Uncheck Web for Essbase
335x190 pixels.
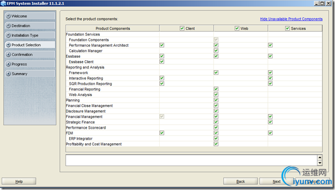point(216,56)
